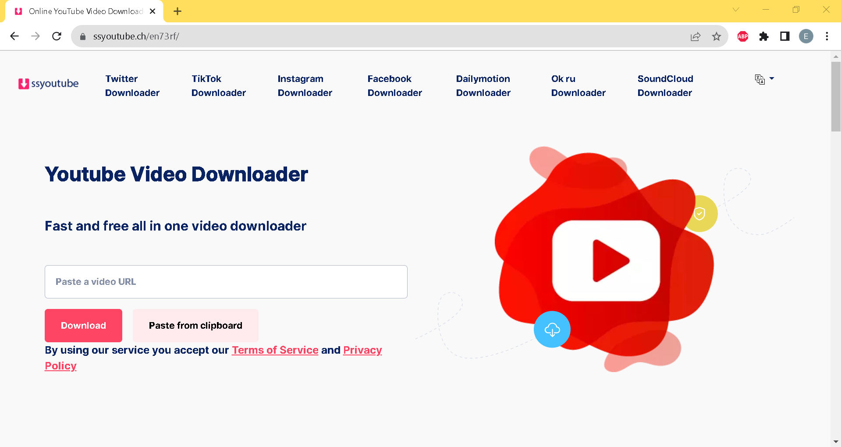Open Chrome's three-dot menu
The width and height of the screenshot is (841, 447).
(x=827, y=36)
